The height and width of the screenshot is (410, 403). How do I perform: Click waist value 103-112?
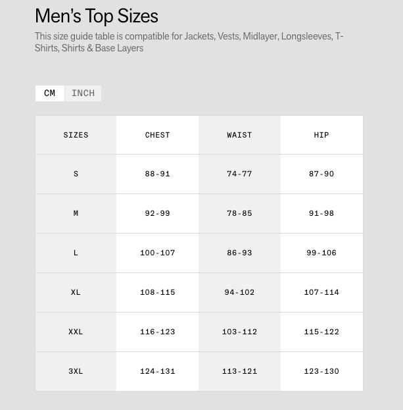coord(239,332)
